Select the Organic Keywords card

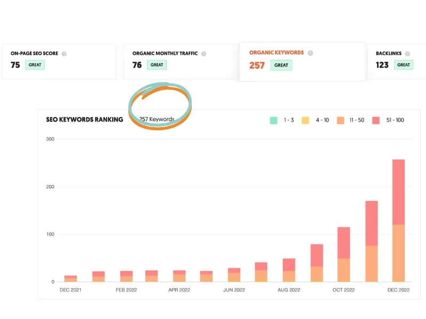coord(302,62)
